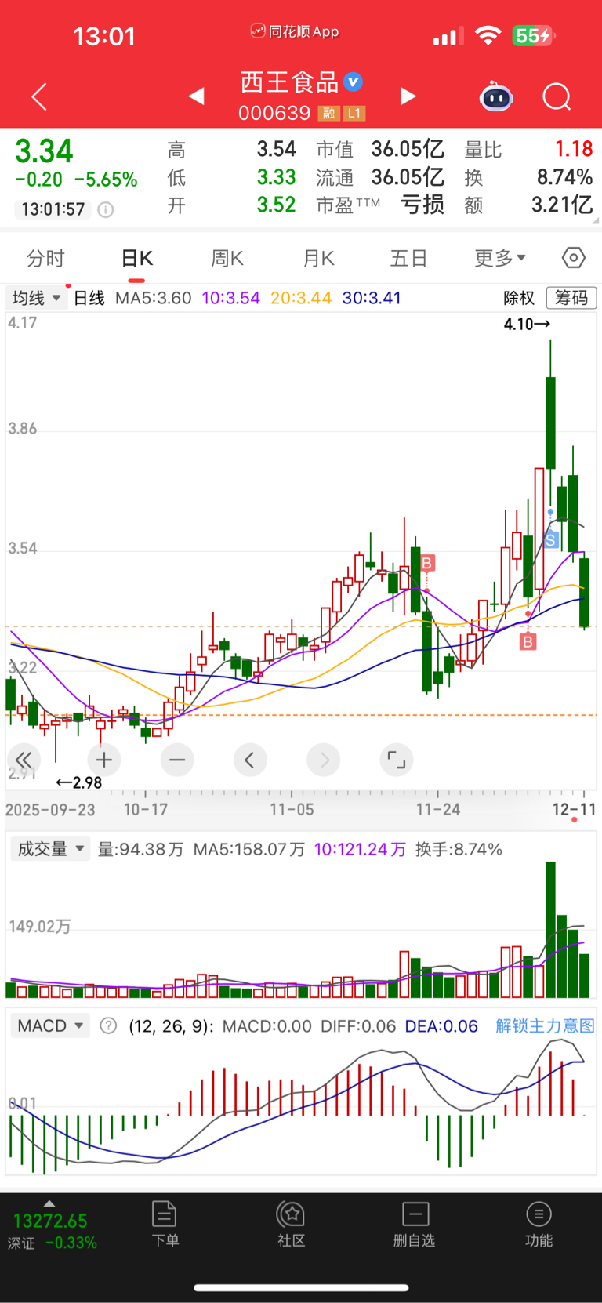Expand index bar with 深证 up arrow
602x1303 pixels.
click(49, 1203)
